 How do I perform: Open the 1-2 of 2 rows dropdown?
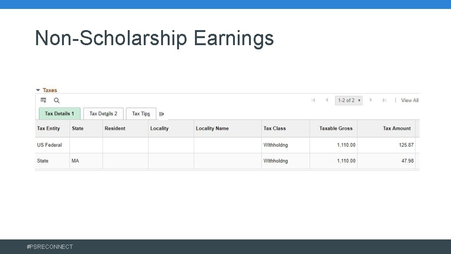pos(349,100)
